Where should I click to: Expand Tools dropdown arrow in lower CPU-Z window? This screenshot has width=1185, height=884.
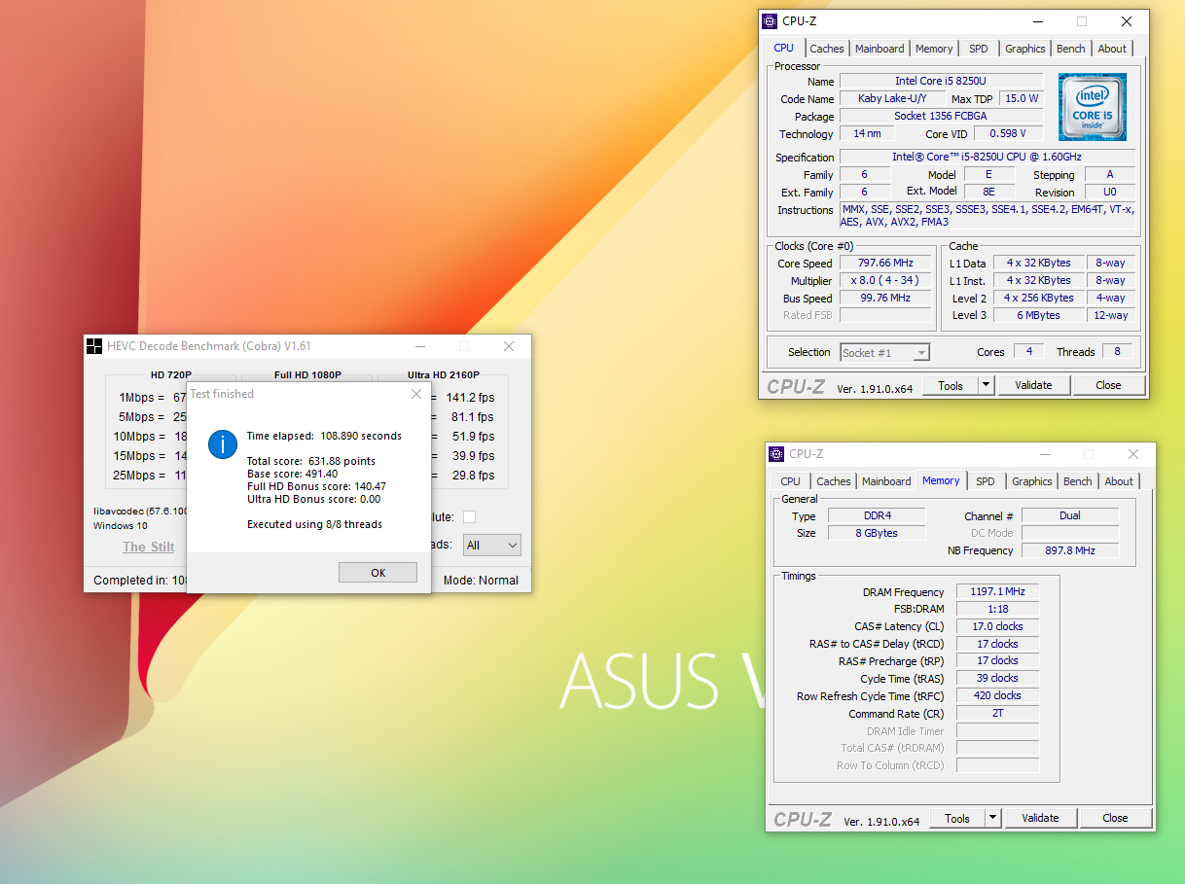[992, 818]
